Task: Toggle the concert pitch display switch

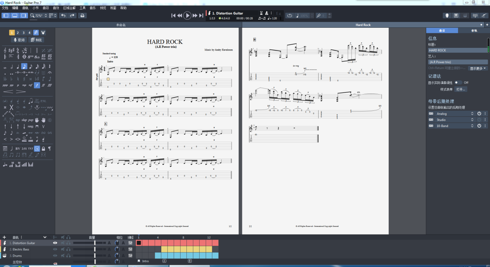Action: pos(458,83)
